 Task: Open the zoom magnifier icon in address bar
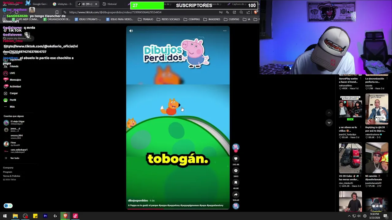coord(241,12)
